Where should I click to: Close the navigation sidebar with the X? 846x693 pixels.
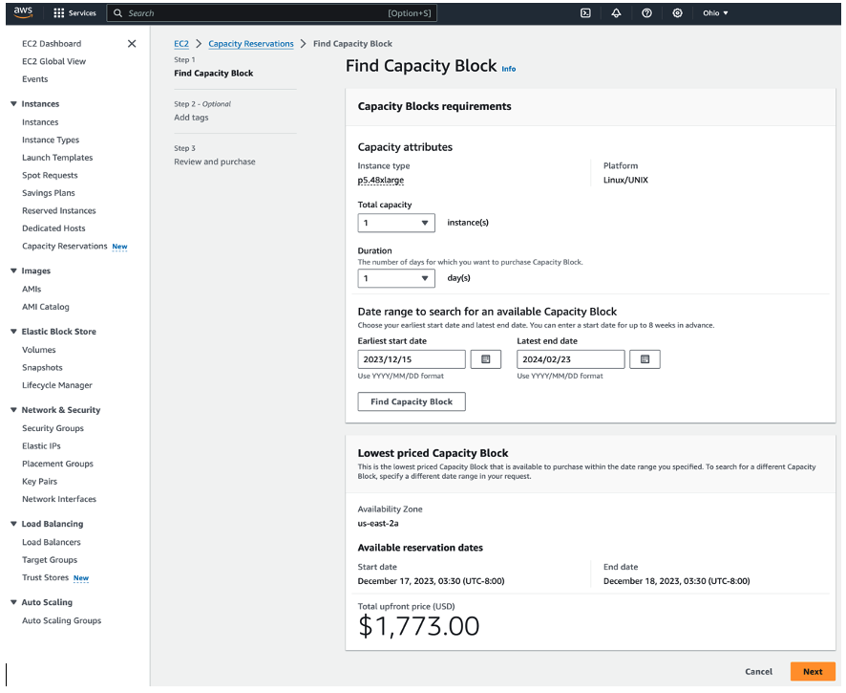[x=131, y=43]
